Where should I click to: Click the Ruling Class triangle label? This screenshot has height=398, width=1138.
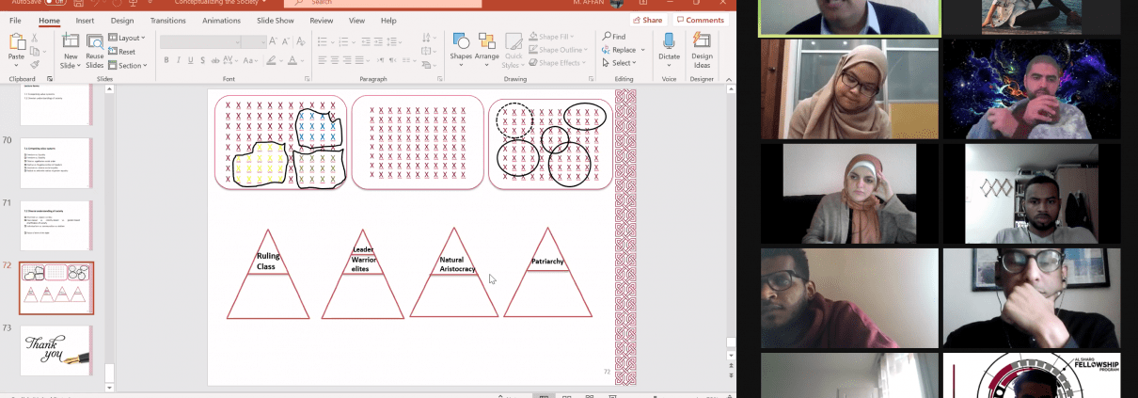click(268, 261)
